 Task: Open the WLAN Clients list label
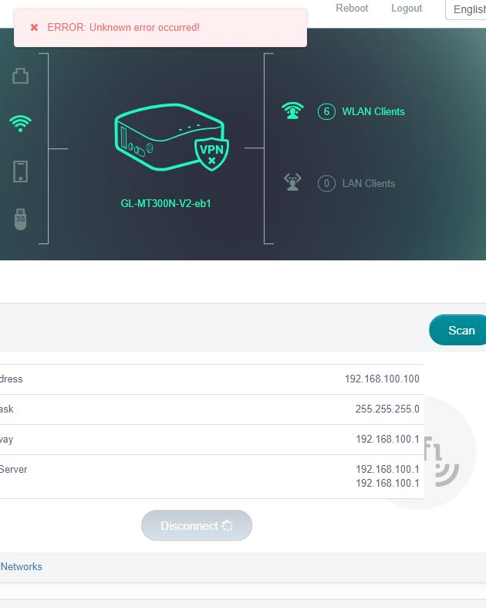373,111
